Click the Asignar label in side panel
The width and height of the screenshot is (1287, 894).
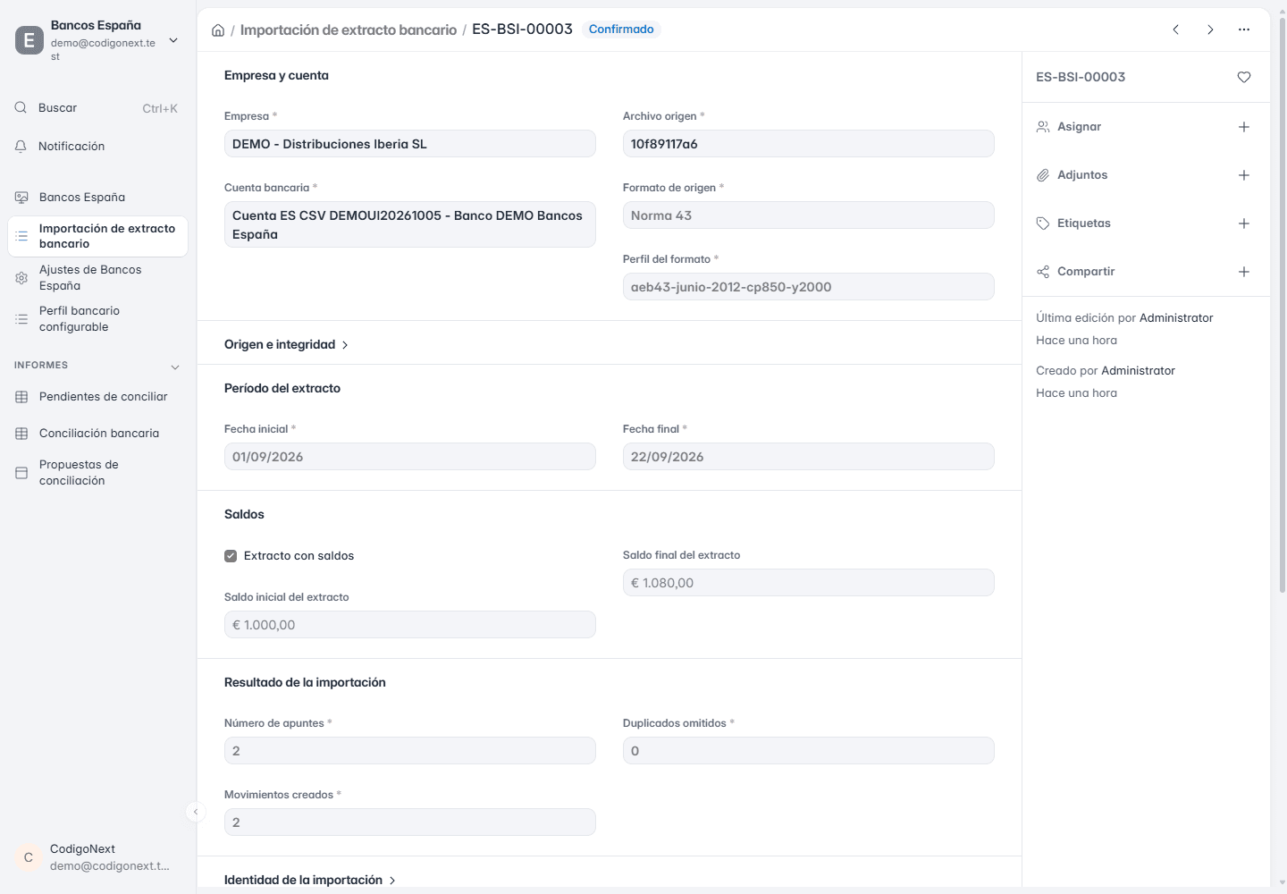pyautogui.click(x=1079, y=127)
